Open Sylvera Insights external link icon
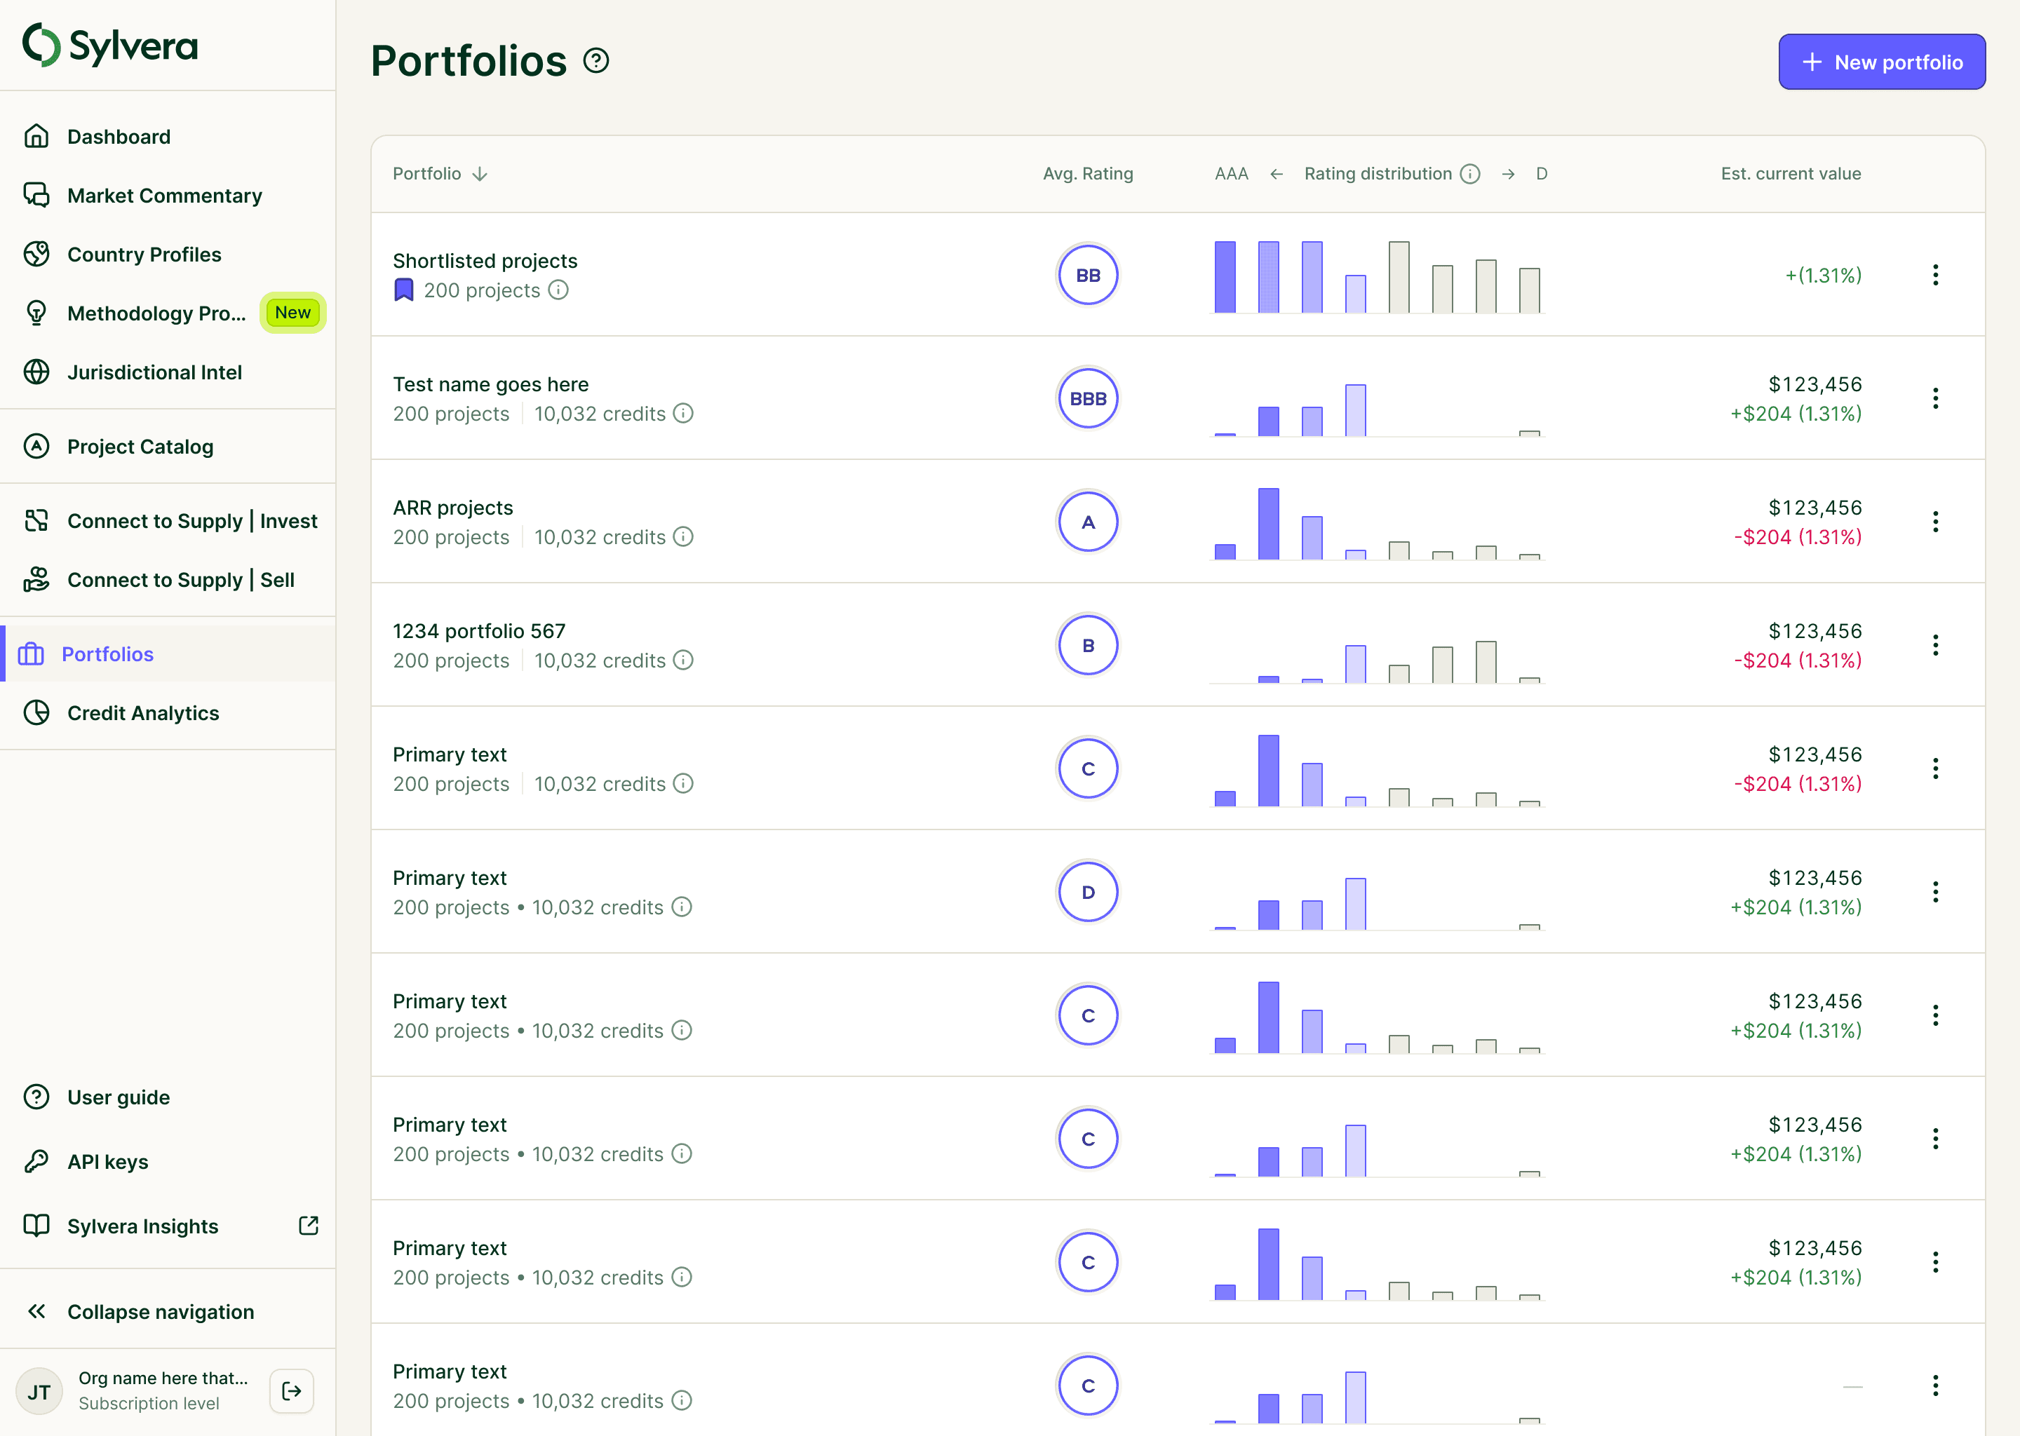This screenshot has width=2020, height=1436. (x=308, y=1226)
